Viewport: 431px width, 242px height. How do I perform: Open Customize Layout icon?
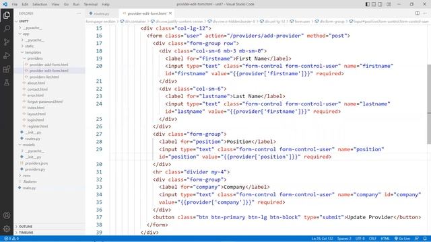(389, 4)
